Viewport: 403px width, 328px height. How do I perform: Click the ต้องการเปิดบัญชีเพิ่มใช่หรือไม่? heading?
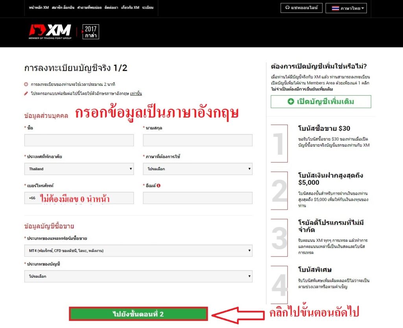[319, 66]
